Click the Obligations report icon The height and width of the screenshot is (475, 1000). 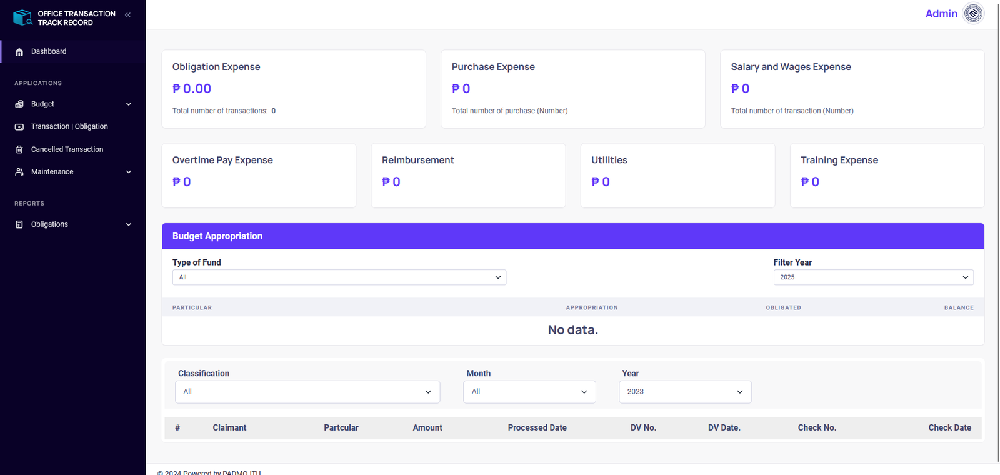[x=19, y=224]
